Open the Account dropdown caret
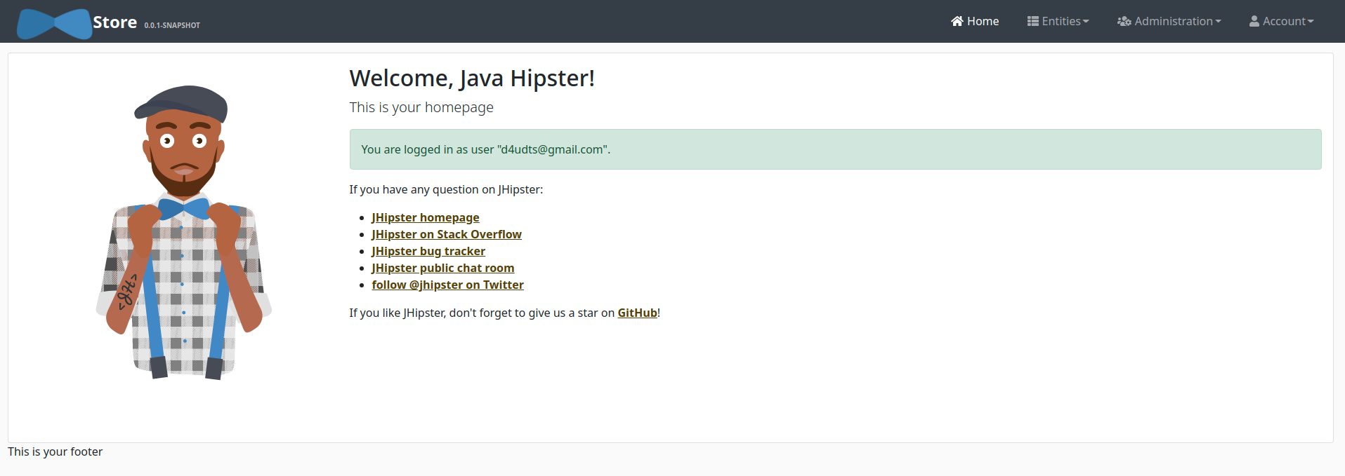The width and height of the screenshot is (1345, 476). click(x=1311, y=21)
